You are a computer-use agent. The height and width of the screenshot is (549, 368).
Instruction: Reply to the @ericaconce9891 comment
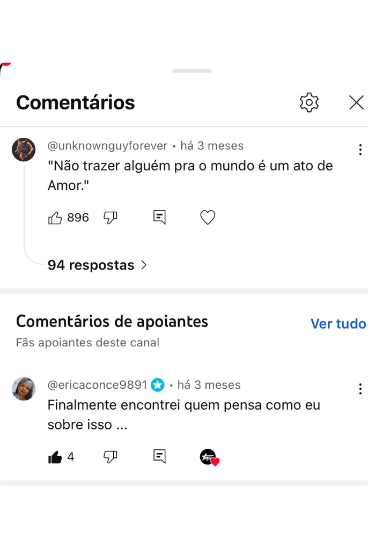point(159,456)
